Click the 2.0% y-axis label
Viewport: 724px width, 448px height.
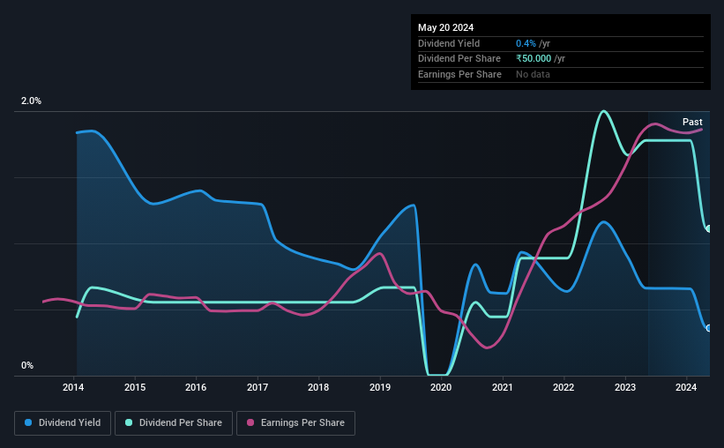click(31, 101)
